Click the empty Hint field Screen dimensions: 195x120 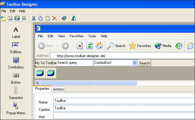tap(124, 116)
